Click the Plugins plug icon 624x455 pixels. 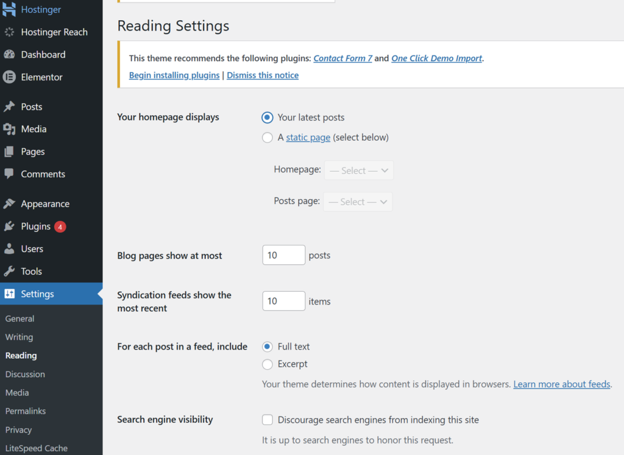pyautogui.click(x=9, y=227)
